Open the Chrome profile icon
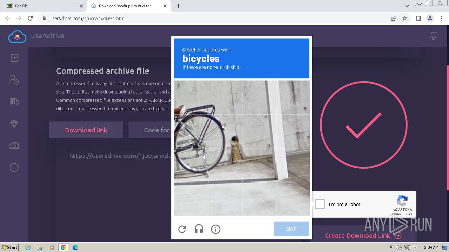Image resolution: width=449 pixels, height=252 pixels. [x=430, y=18]
